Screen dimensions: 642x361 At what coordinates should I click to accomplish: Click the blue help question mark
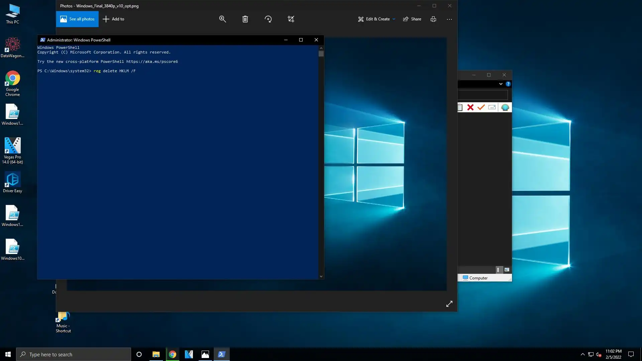pyautogui.click(x=508, y=84)
